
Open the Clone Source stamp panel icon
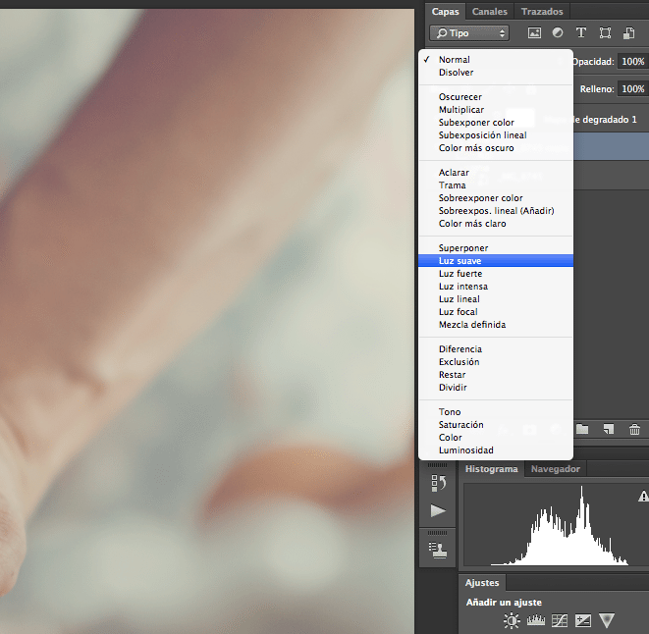click(438, 550)
